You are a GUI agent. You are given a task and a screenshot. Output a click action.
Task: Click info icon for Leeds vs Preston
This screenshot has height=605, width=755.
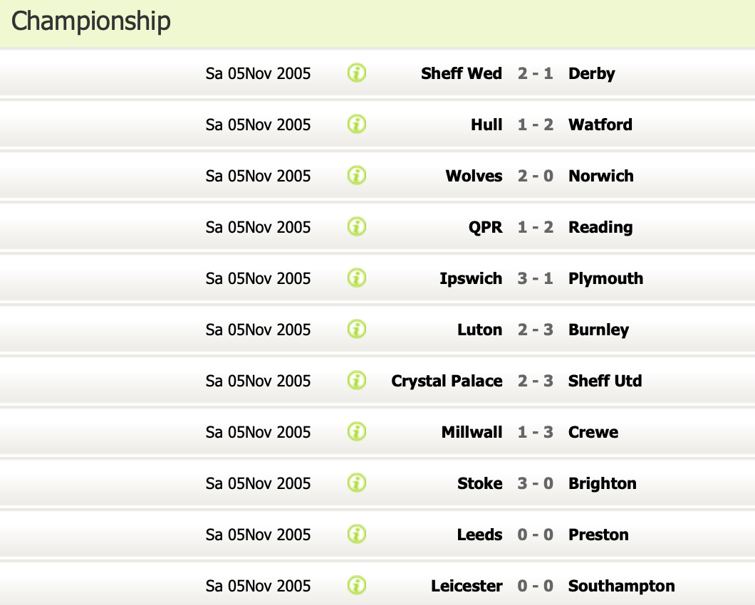(x=357, y=535)
